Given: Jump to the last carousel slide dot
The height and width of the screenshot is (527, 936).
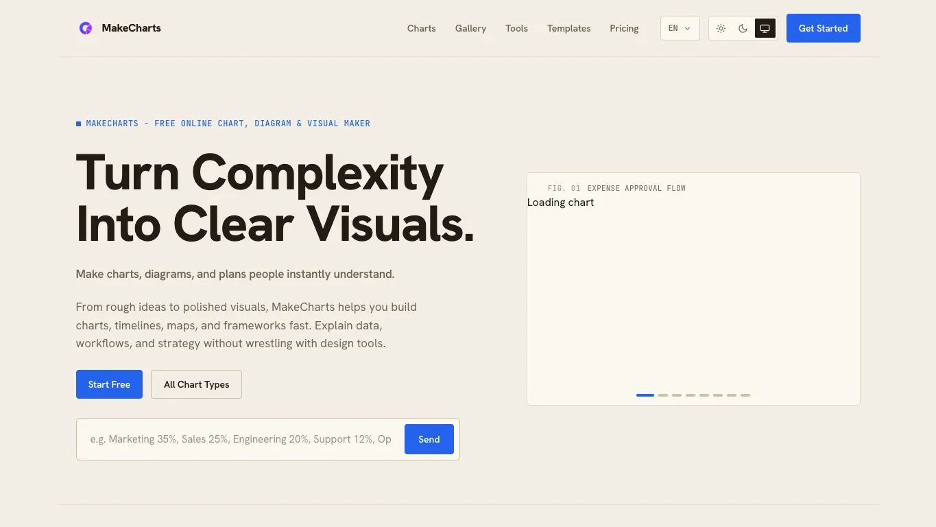Looking at the screenshot, I should tap(745, 395).
